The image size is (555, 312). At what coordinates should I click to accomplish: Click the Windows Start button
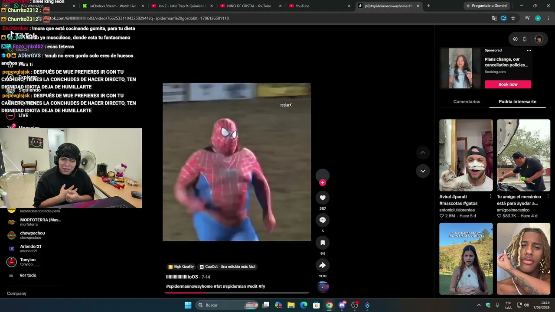tap(188, 305)
